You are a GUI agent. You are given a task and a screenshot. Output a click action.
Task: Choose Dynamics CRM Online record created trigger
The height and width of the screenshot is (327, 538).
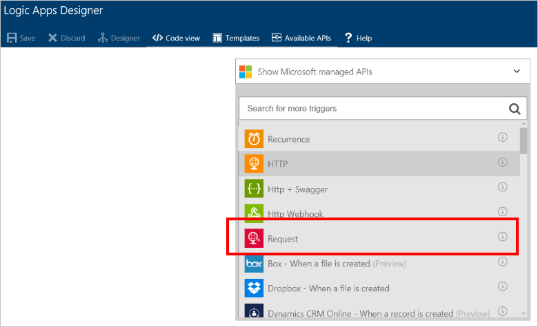click(x=379, y=313)
